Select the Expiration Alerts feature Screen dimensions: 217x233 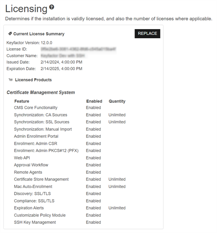[29, 208]
